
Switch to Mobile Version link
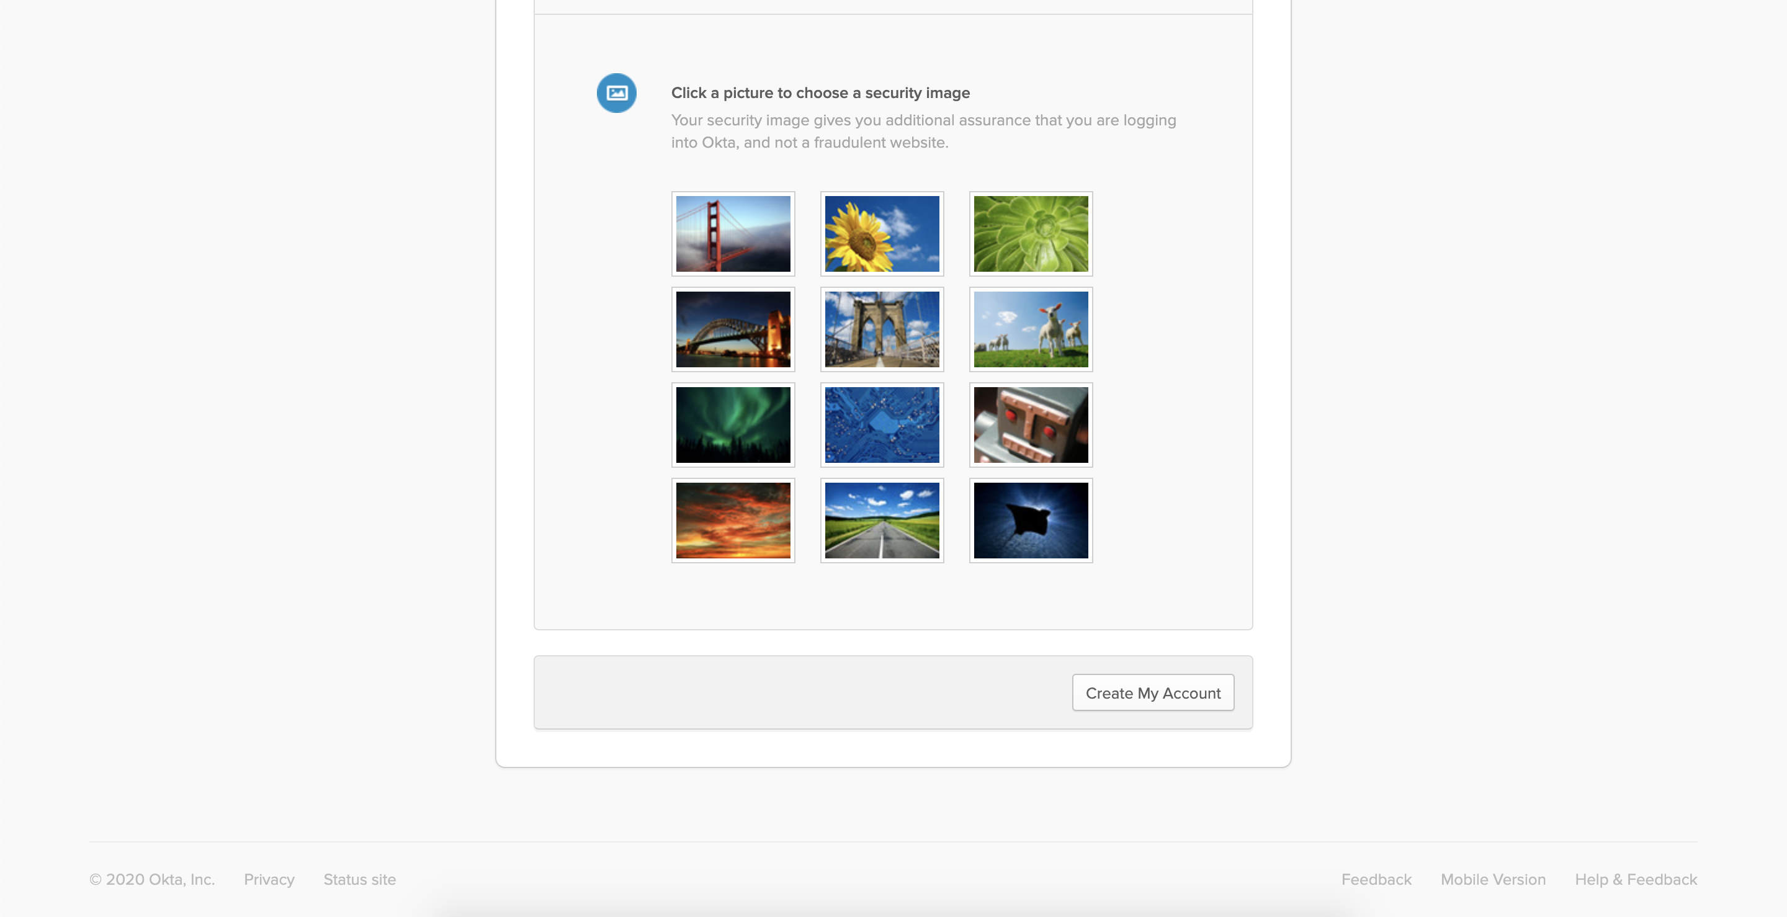pos(1493,880)
